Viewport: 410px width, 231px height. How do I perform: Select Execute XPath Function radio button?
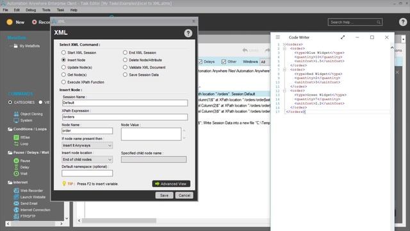coord(63,82)
